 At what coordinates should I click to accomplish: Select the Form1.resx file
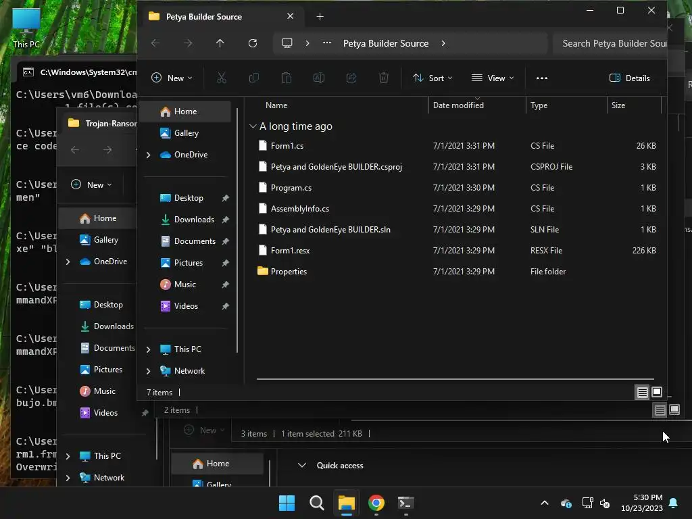click(x=456, y=251)
